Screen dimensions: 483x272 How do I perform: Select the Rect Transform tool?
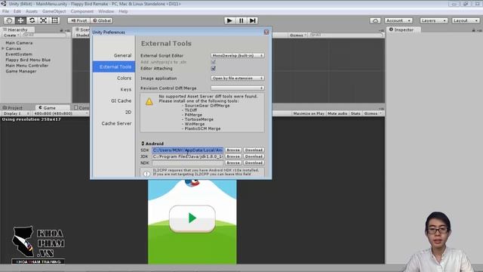click(55, 20)
